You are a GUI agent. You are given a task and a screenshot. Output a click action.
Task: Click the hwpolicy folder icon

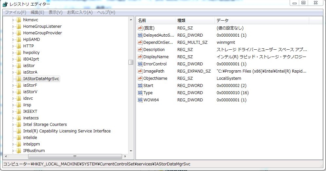coord(19,53)
